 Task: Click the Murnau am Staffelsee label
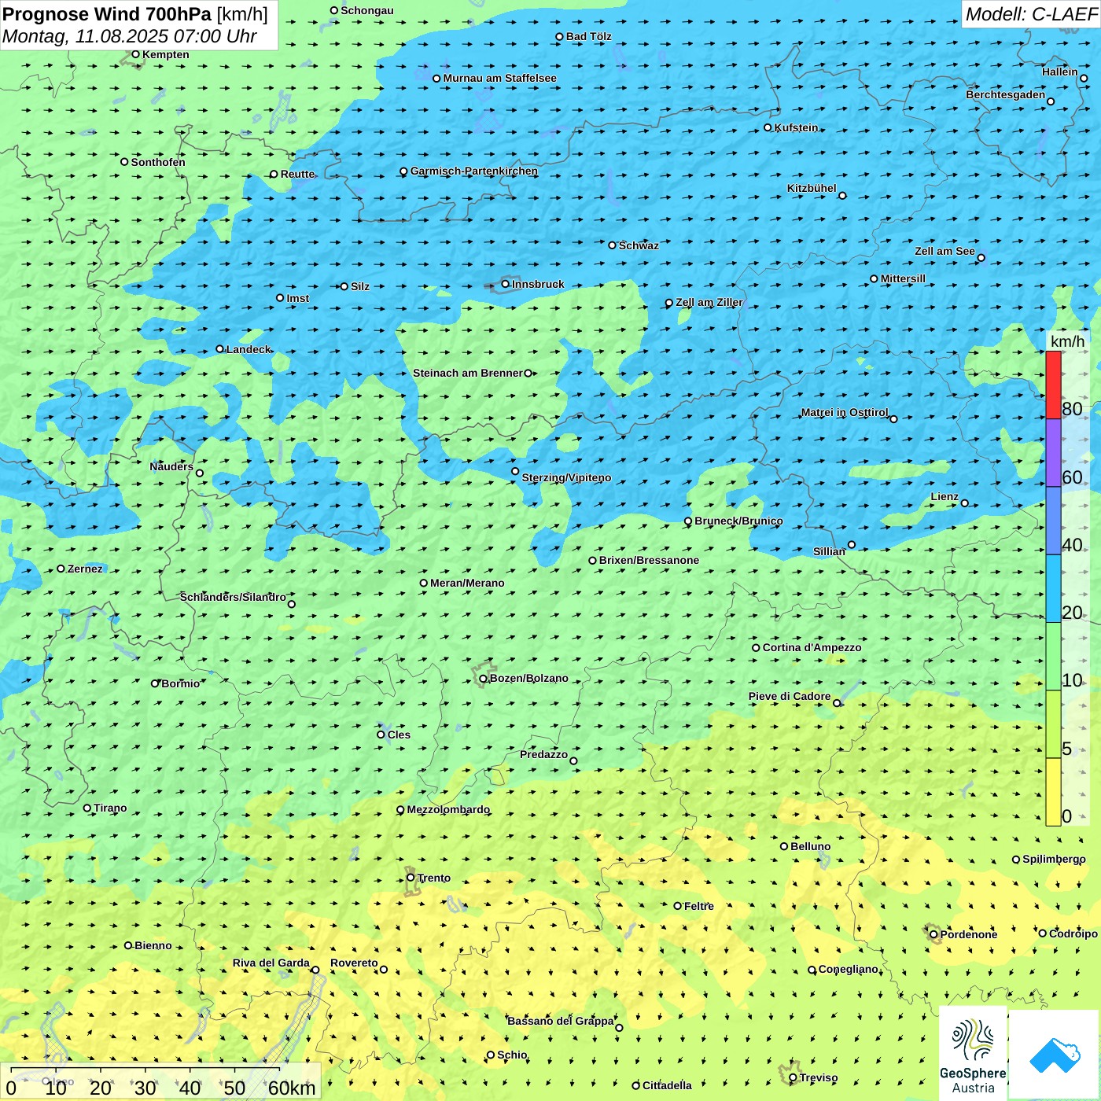(x=500, y=78)
